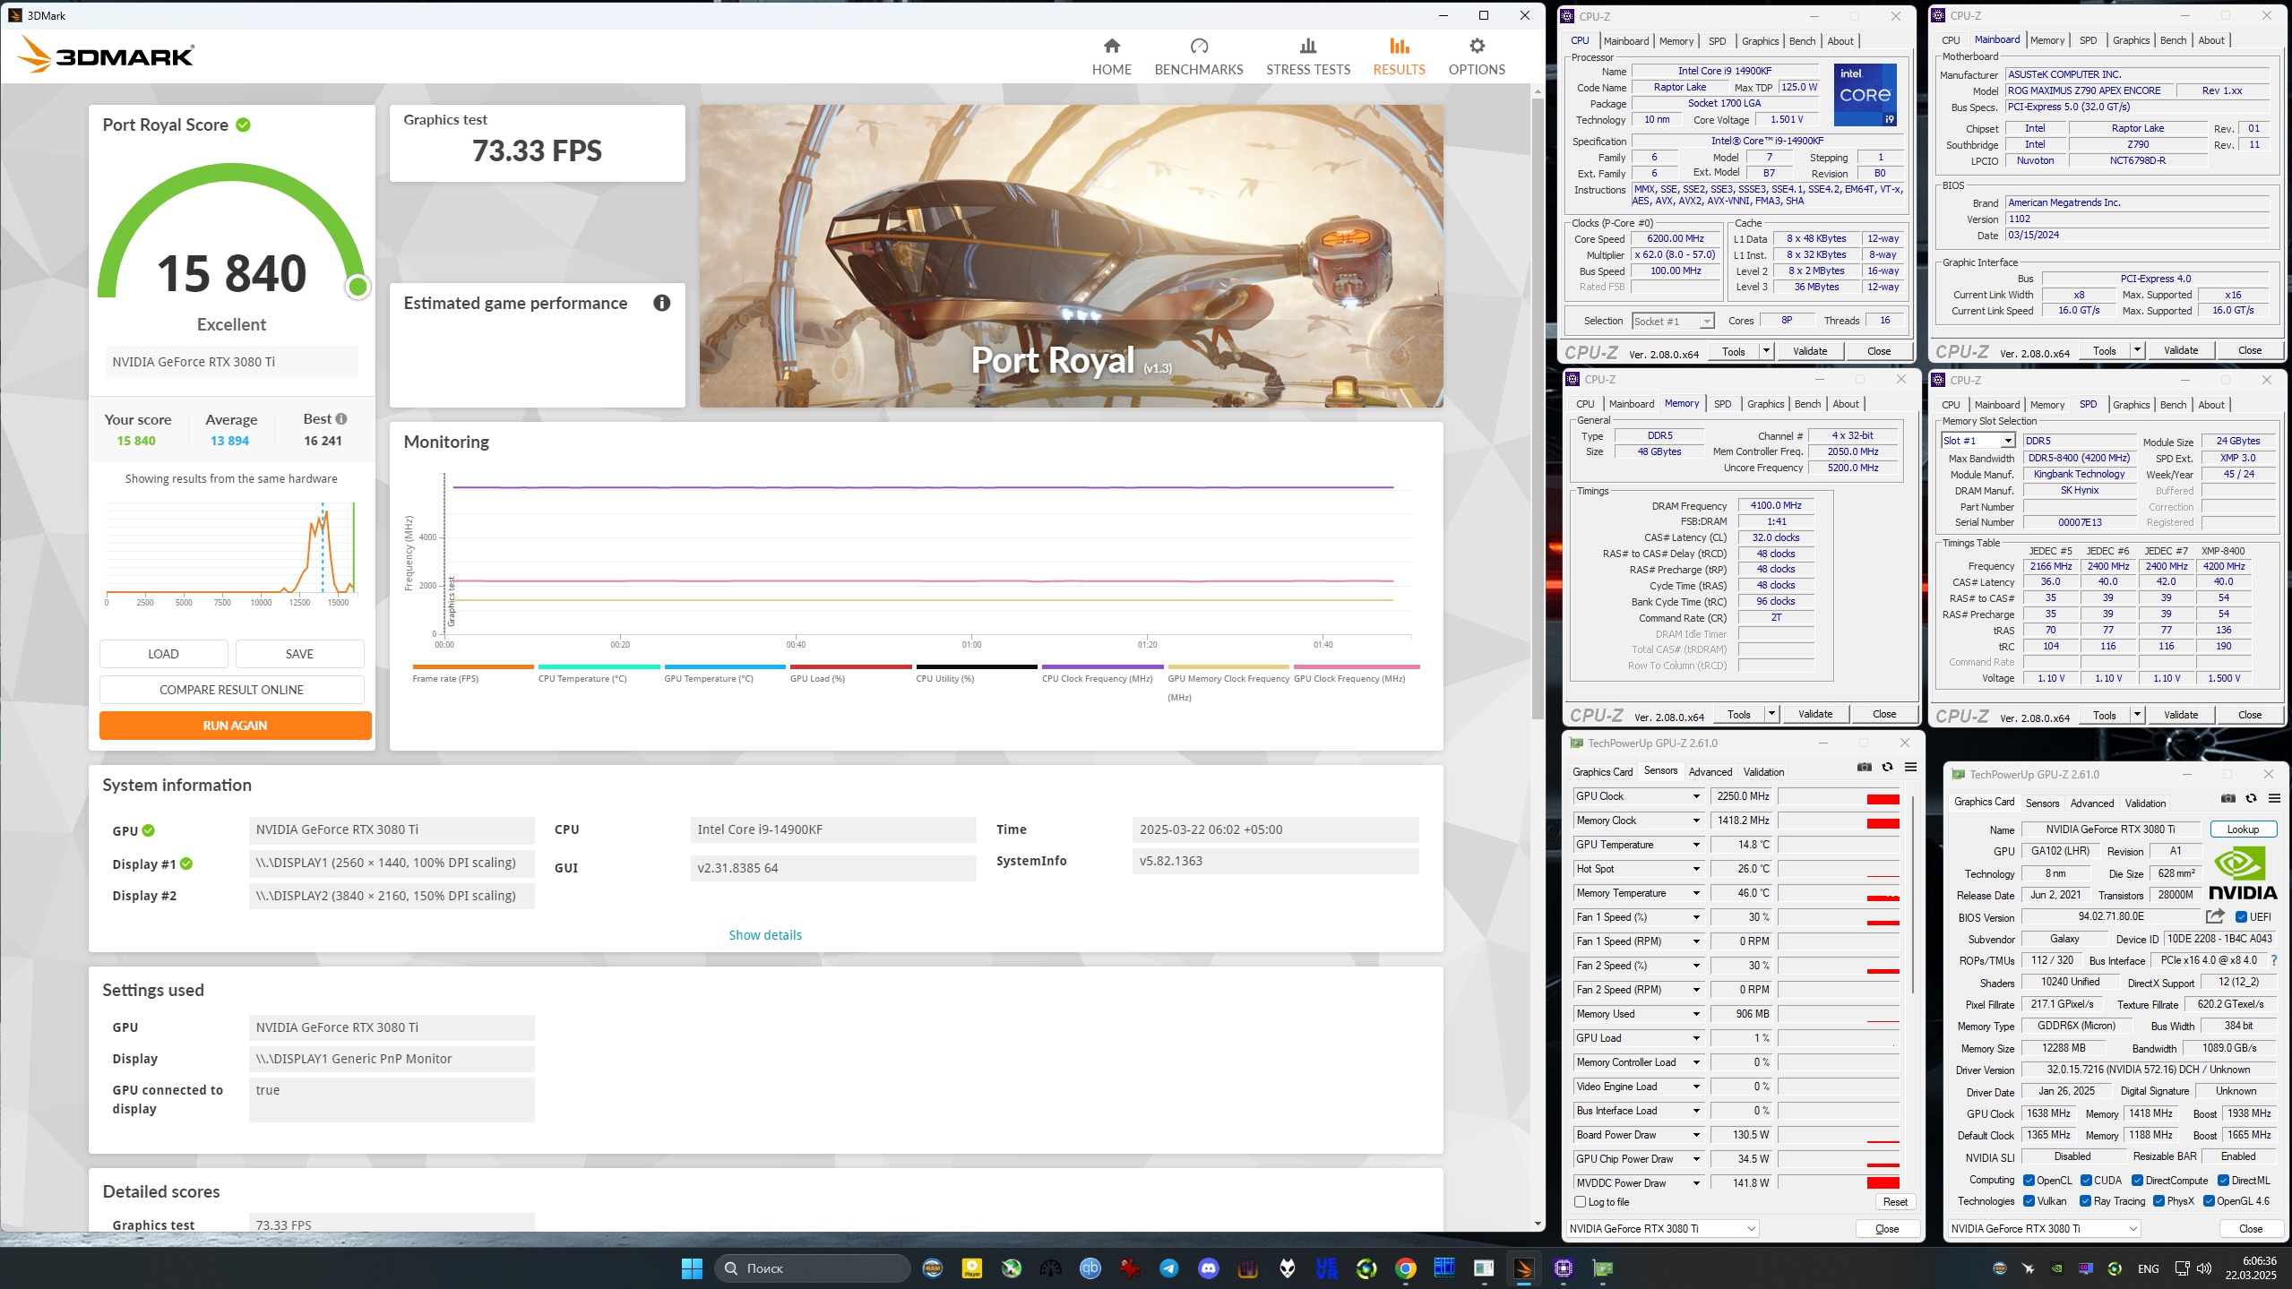
Task: Open RESULTS tab in 3DMark
Action: (x=1399, y=56)
